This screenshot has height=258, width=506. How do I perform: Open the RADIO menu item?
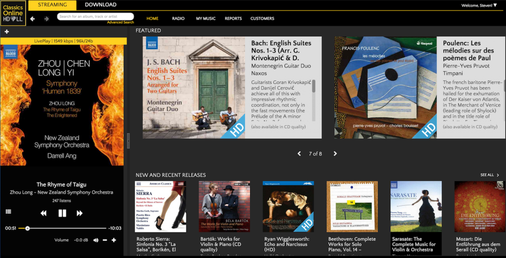tap(178, 18)
